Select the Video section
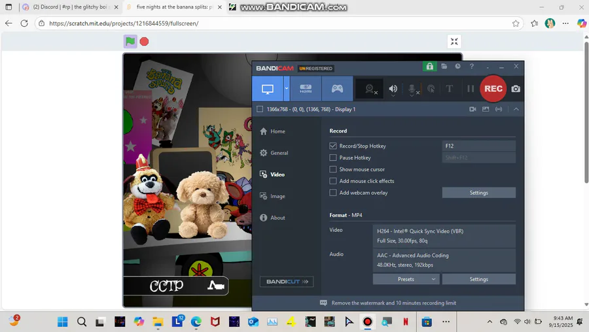 [272, 174]
